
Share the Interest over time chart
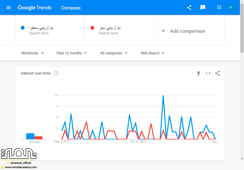218,73
